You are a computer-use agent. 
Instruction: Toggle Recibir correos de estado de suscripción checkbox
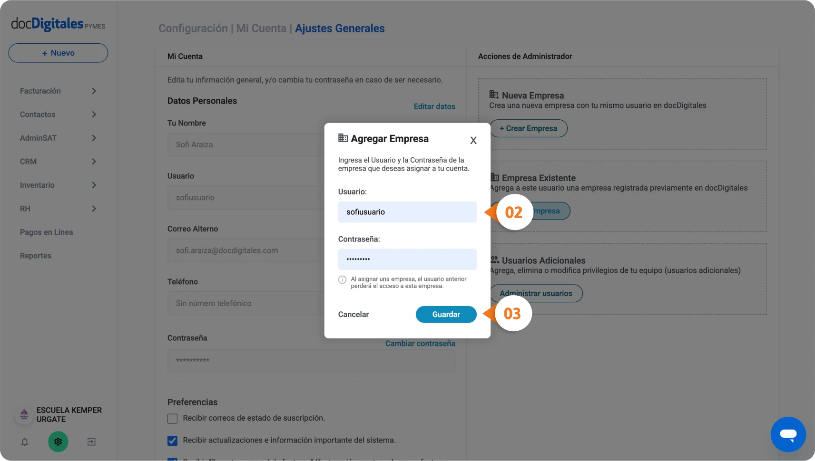[x=173, y=418]
